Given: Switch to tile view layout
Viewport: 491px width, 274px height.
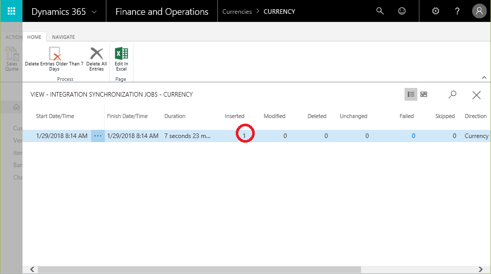Looking at the screenshot, I should click(423, 94).
